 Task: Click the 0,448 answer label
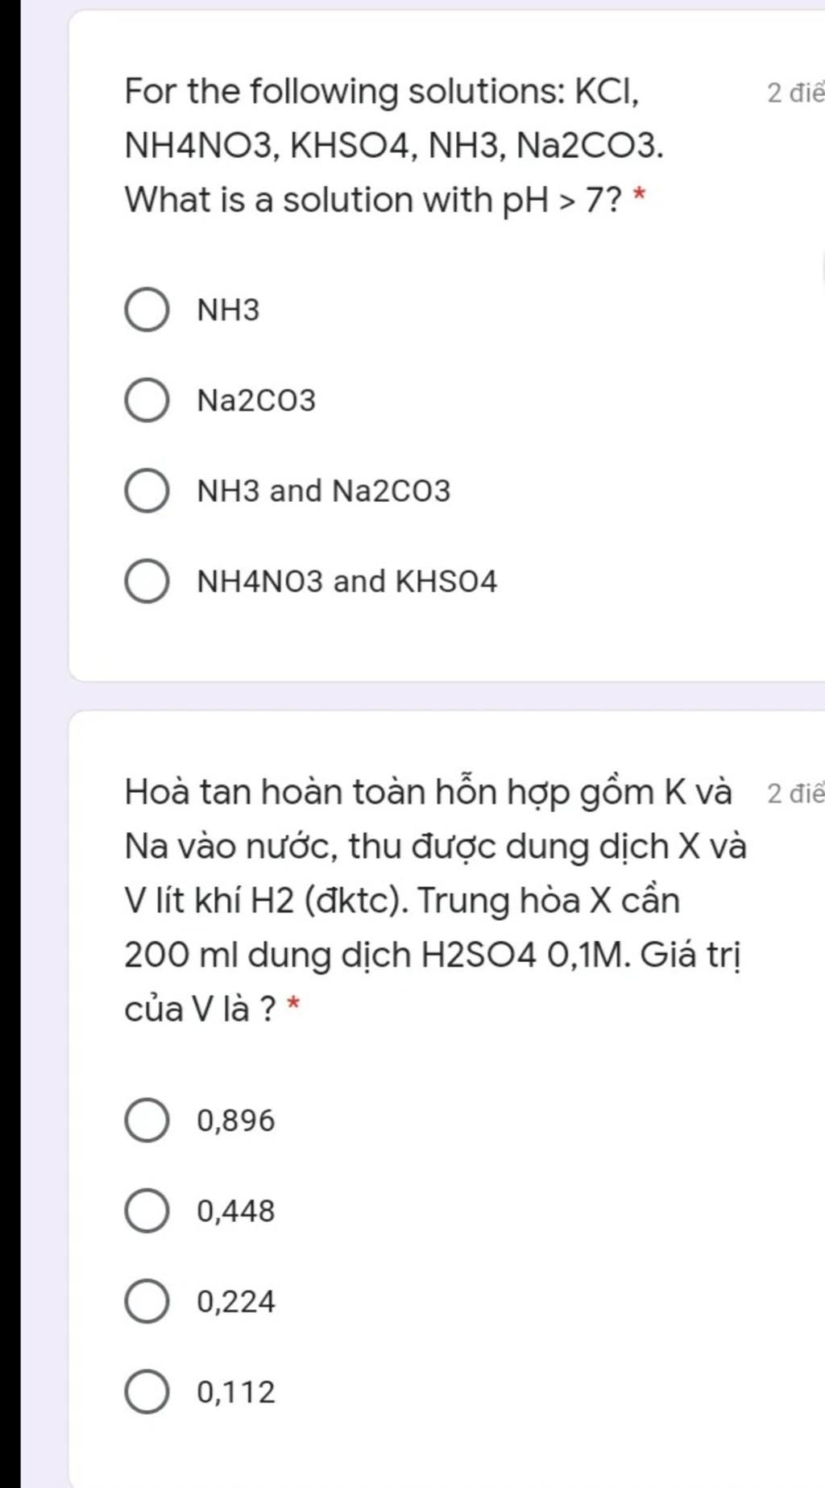coord(236,1211)
